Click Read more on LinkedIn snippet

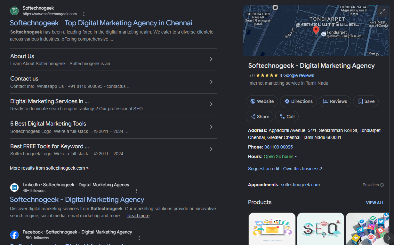[138, 216]
